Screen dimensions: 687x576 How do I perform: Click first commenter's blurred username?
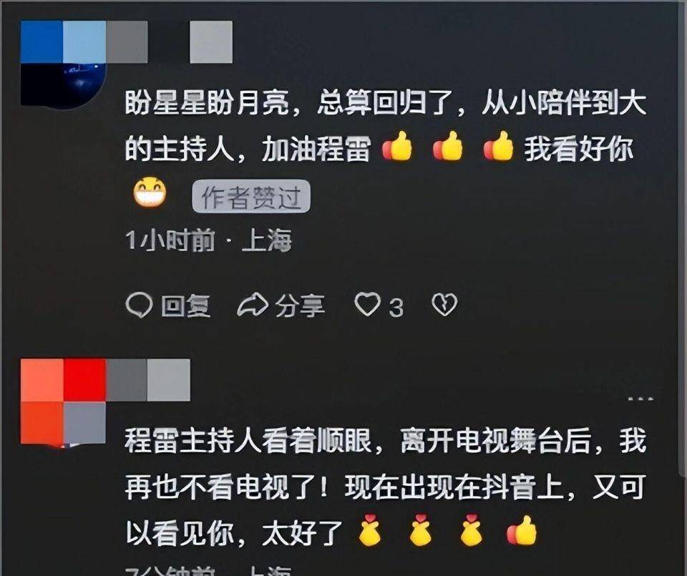point(169,42)
